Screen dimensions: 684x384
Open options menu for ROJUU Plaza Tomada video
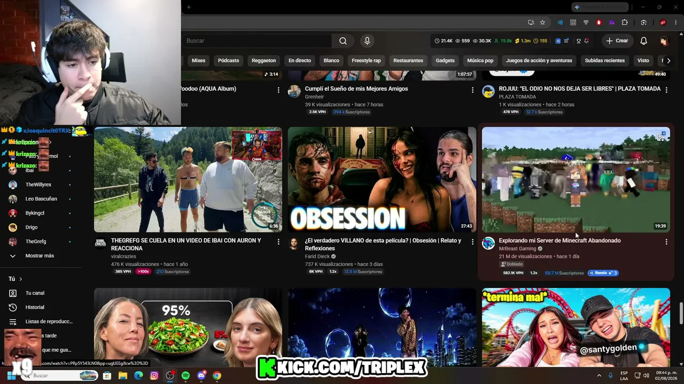coord(666,90)
